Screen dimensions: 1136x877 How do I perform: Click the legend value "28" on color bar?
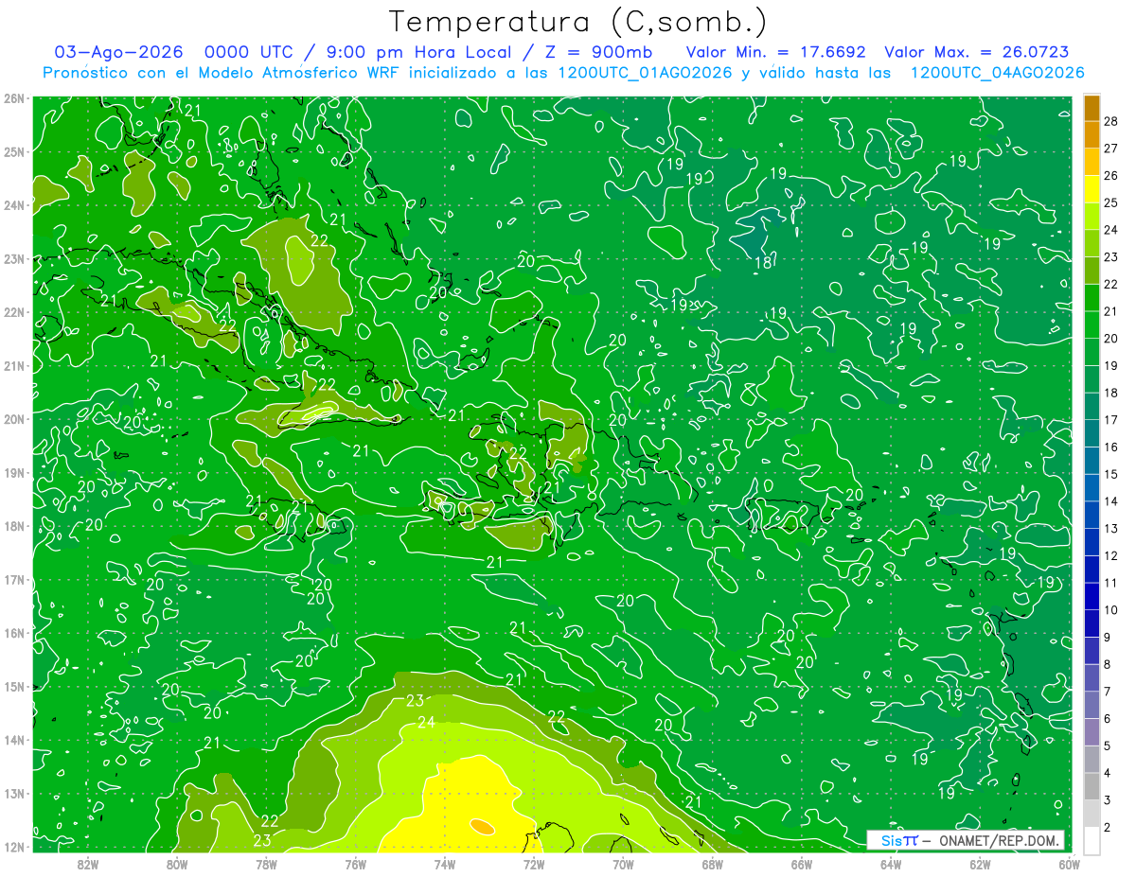[x=1111, y=121]
